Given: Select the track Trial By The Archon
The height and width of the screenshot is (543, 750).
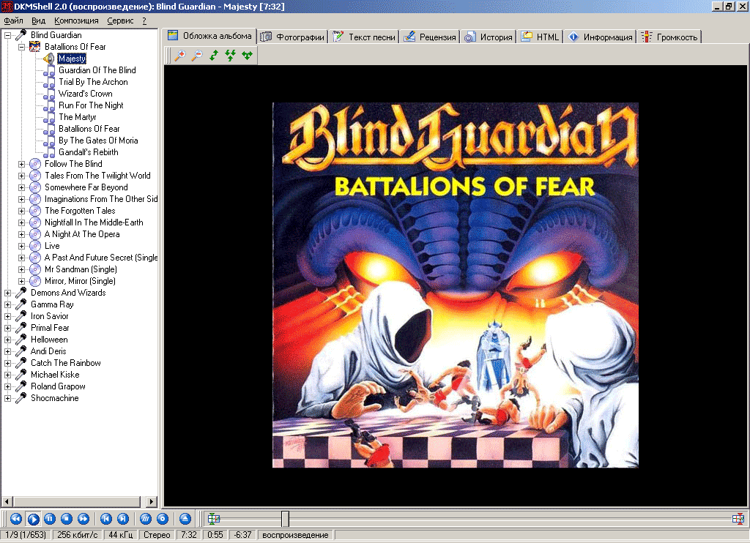Looking at the screenshot, I should click(93, 82).
